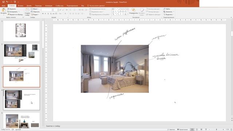This screenshot has width=233, height=131.
Task: Select the block arrow shape in shapes gallery
Action: pos(121,12)
